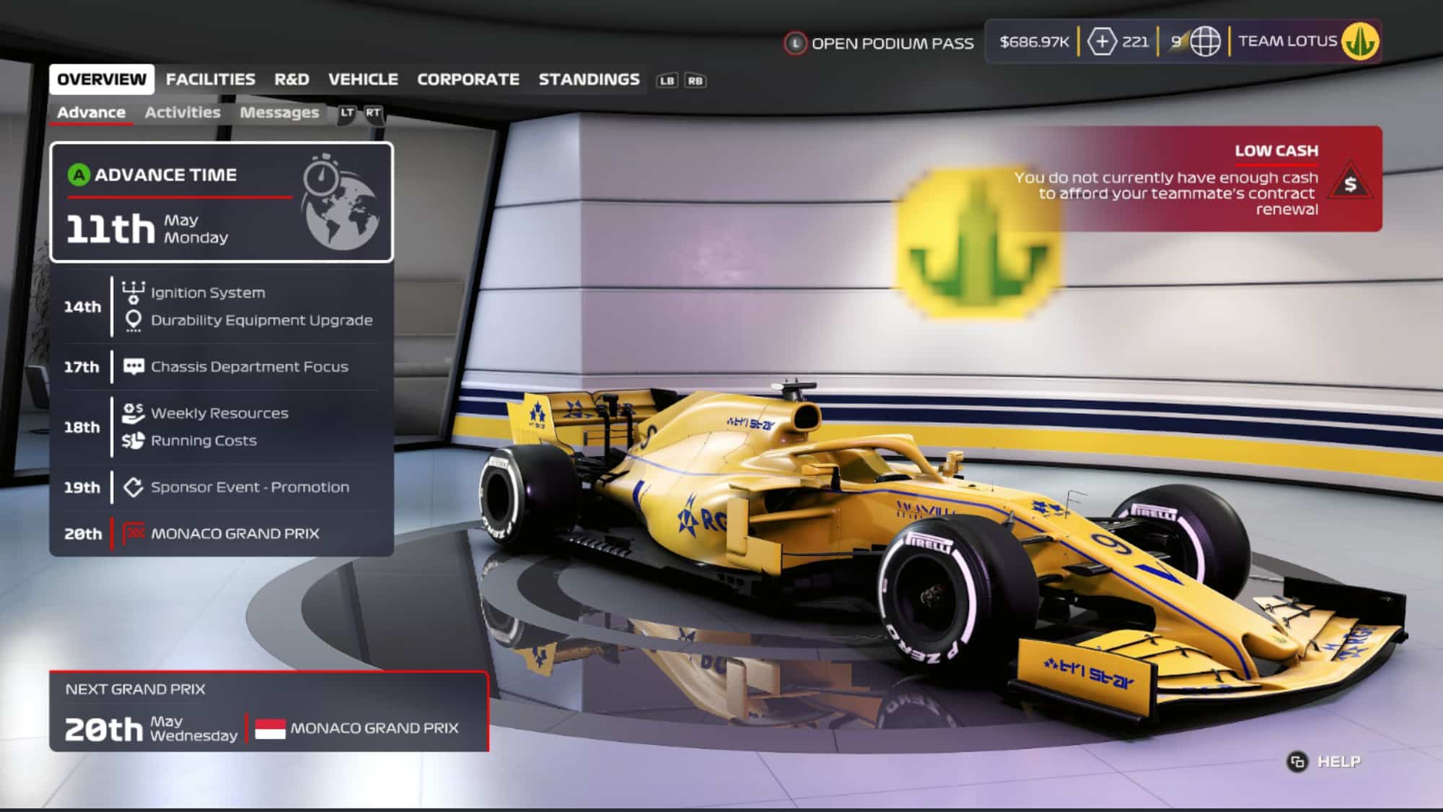Switch to the Activities sub-tab
Screen dimensions: 1443x812
point(183,113)
